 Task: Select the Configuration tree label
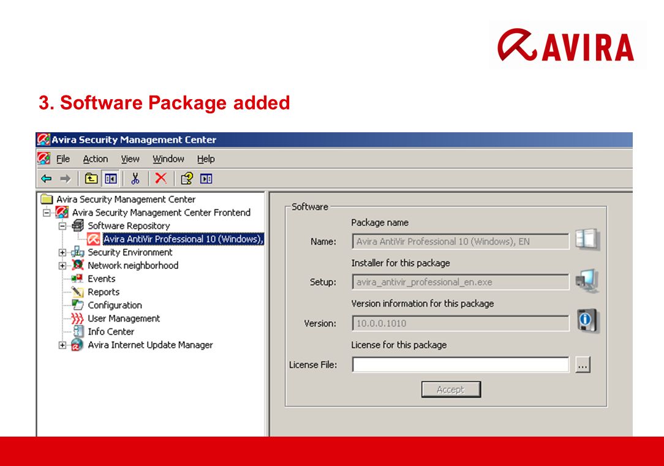(x=115, y=305)
